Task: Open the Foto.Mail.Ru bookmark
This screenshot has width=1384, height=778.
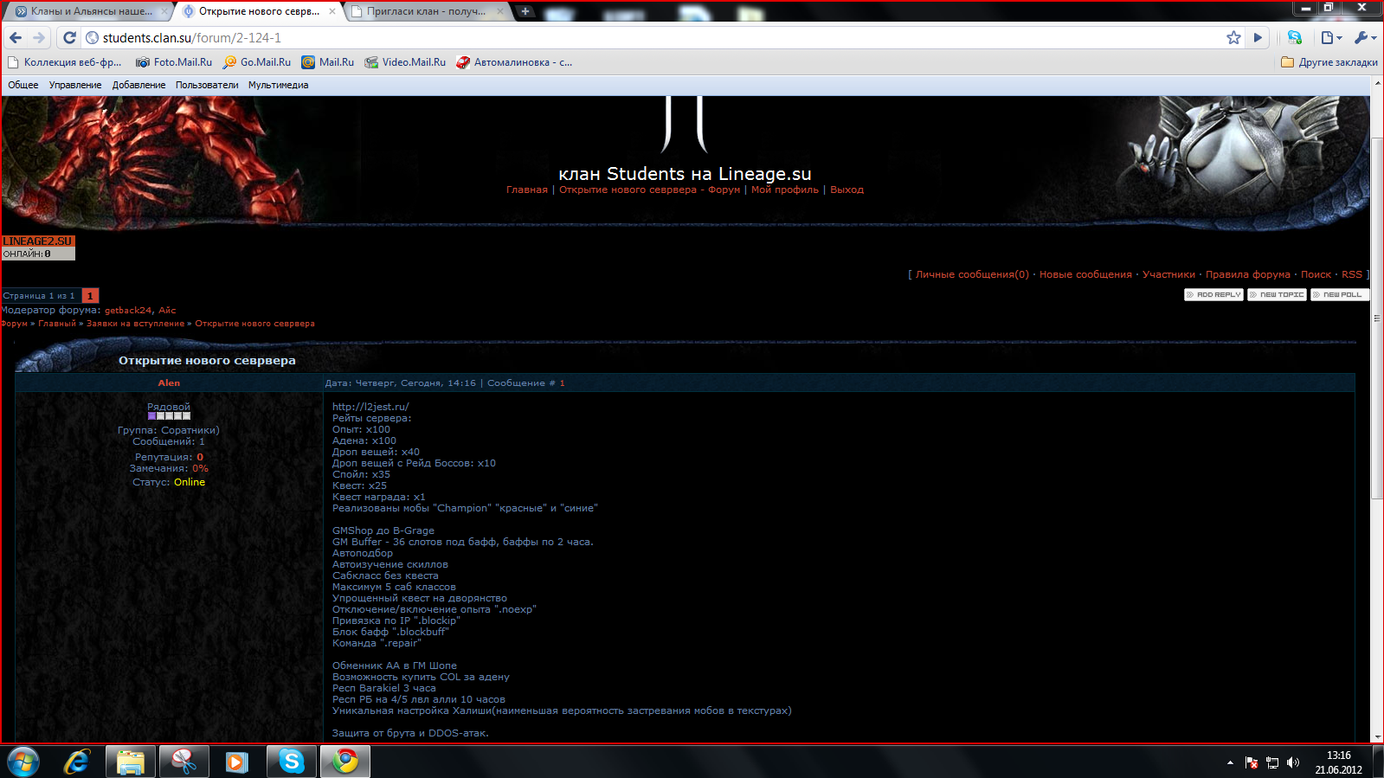Action: [x=174, y=62]
